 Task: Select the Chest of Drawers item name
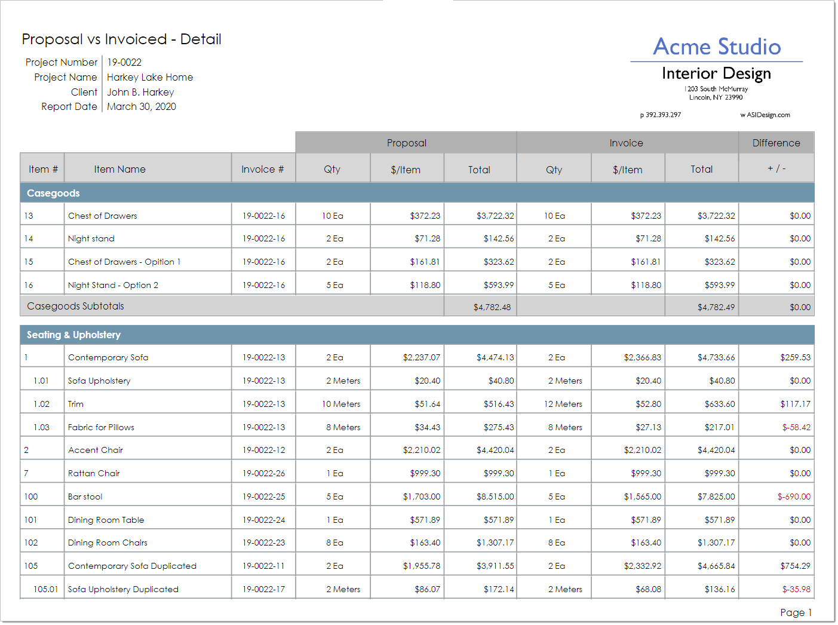point(103,216)
